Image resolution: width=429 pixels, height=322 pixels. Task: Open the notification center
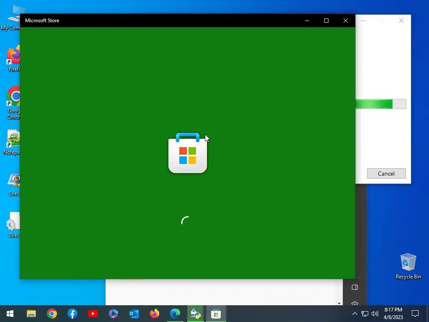[415, 314]
